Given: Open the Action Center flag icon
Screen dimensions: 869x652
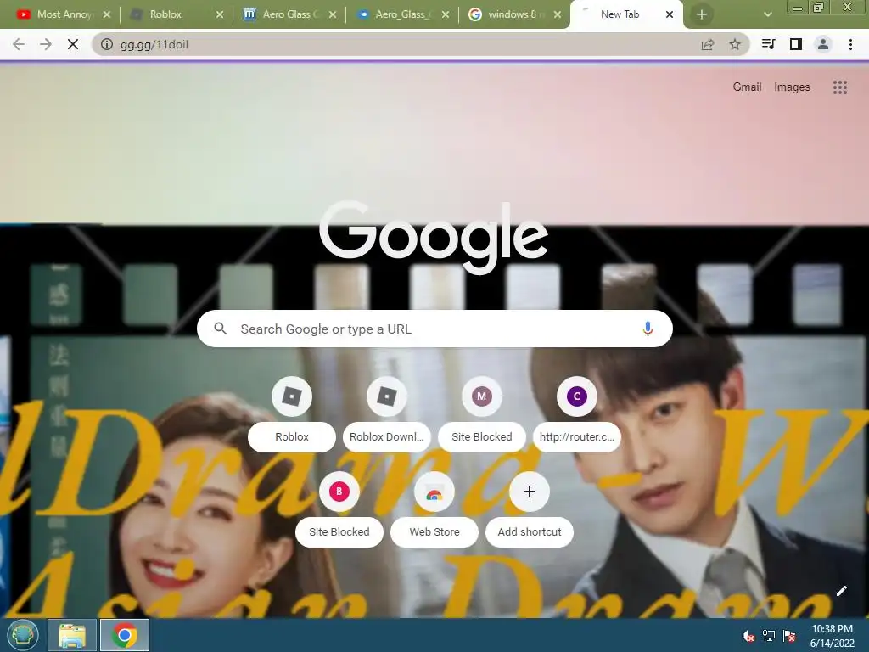Looking at the screenshot, I should (x=789, y=636).
